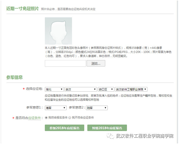
Task: Click the 武汉软件工程职业学院商学院 watermark text
Action: click(145, 136)
